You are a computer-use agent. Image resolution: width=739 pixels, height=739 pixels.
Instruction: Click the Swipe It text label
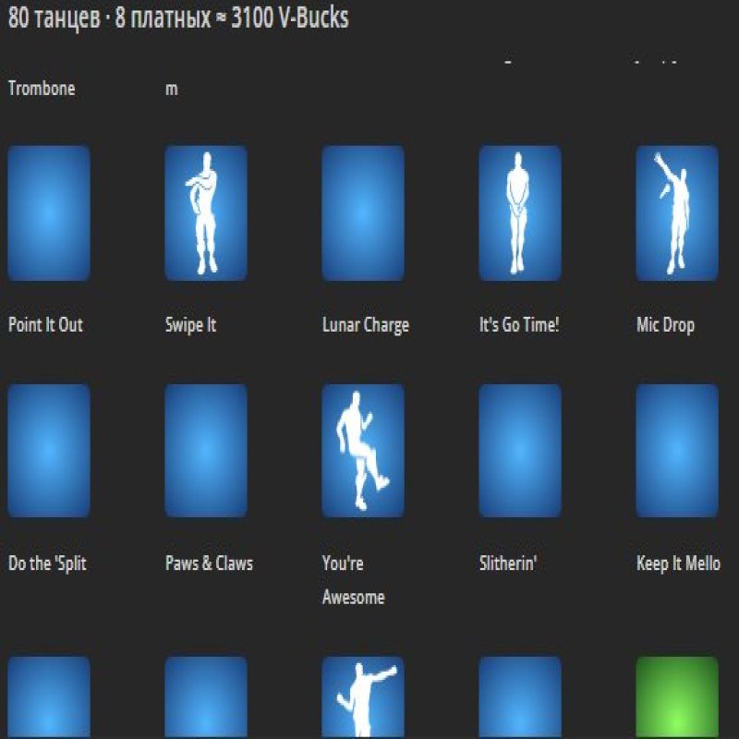pos(190,325)
